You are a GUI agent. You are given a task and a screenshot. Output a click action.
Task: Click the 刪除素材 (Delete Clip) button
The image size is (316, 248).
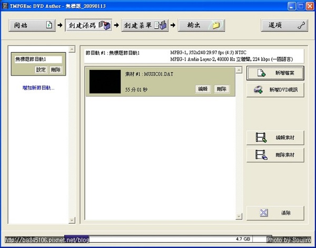[275, 155]
